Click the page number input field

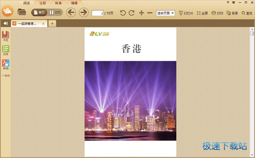click(x=97, y=13)
